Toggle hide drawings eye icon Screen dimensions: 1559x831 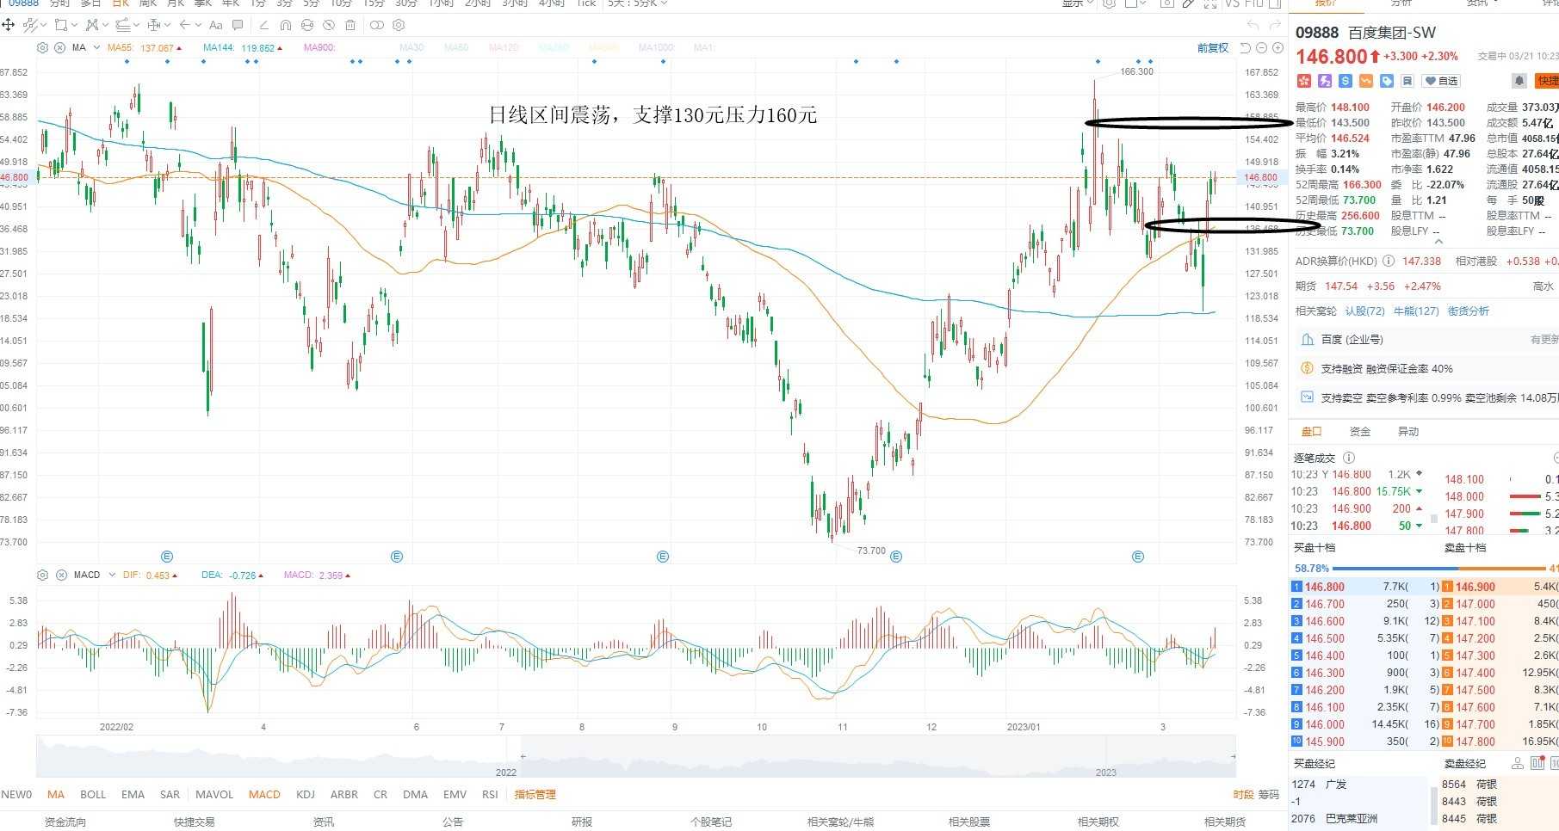(x=329, y=25)
